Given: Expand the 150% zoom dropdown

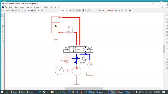Looking at the screenshot, I should tap(67, 10).
